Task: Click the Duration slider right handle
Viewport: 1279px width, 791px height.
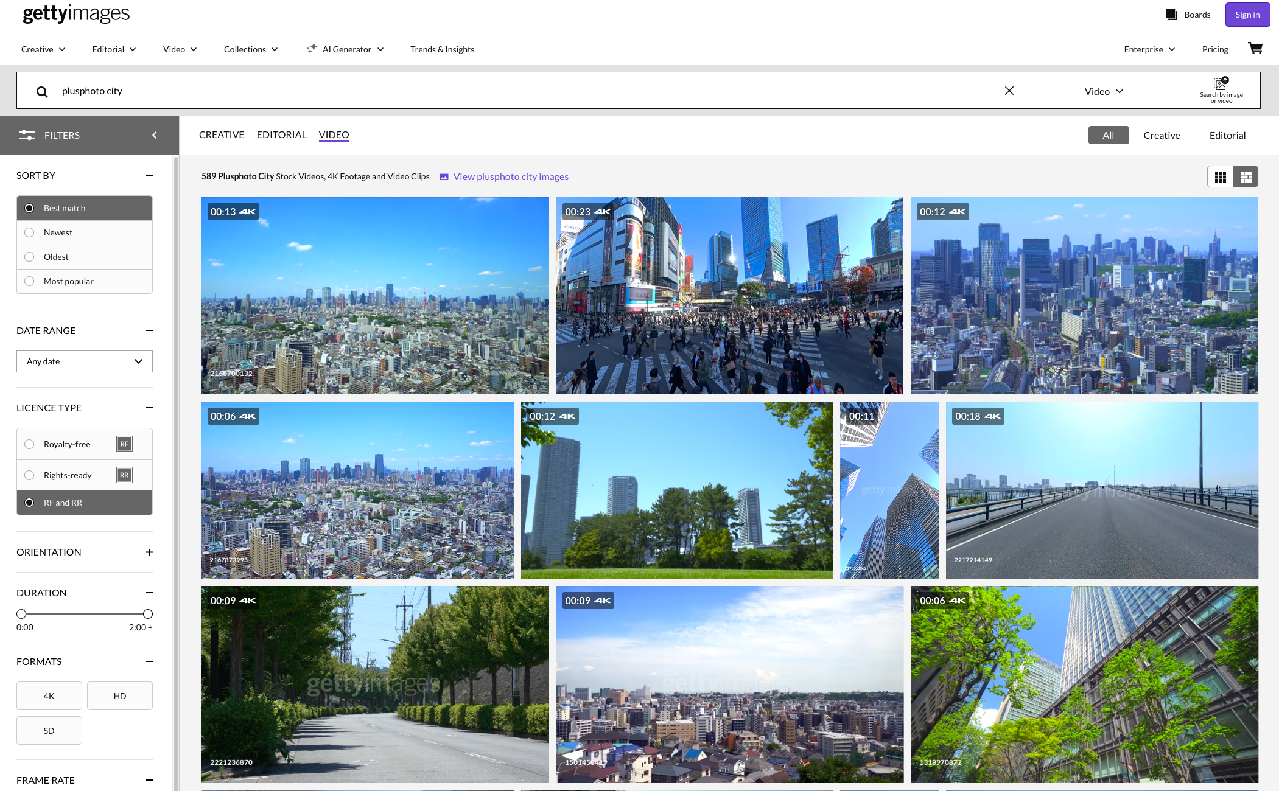Action: [x=147, y=614]
